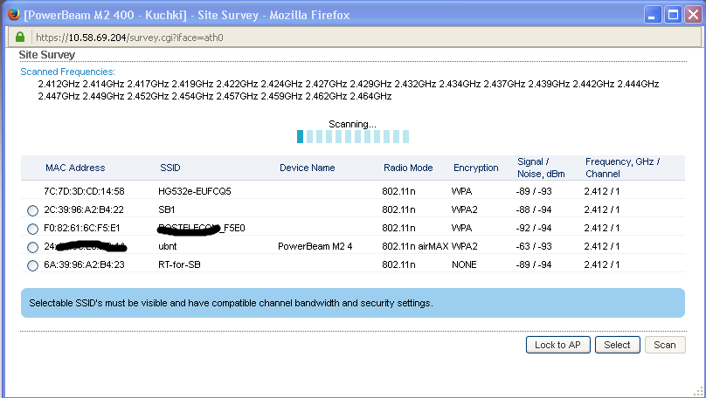Click the window resize grip corner
Screen dimensions: 706x398
pyautogui.click(x=698, y=392)
